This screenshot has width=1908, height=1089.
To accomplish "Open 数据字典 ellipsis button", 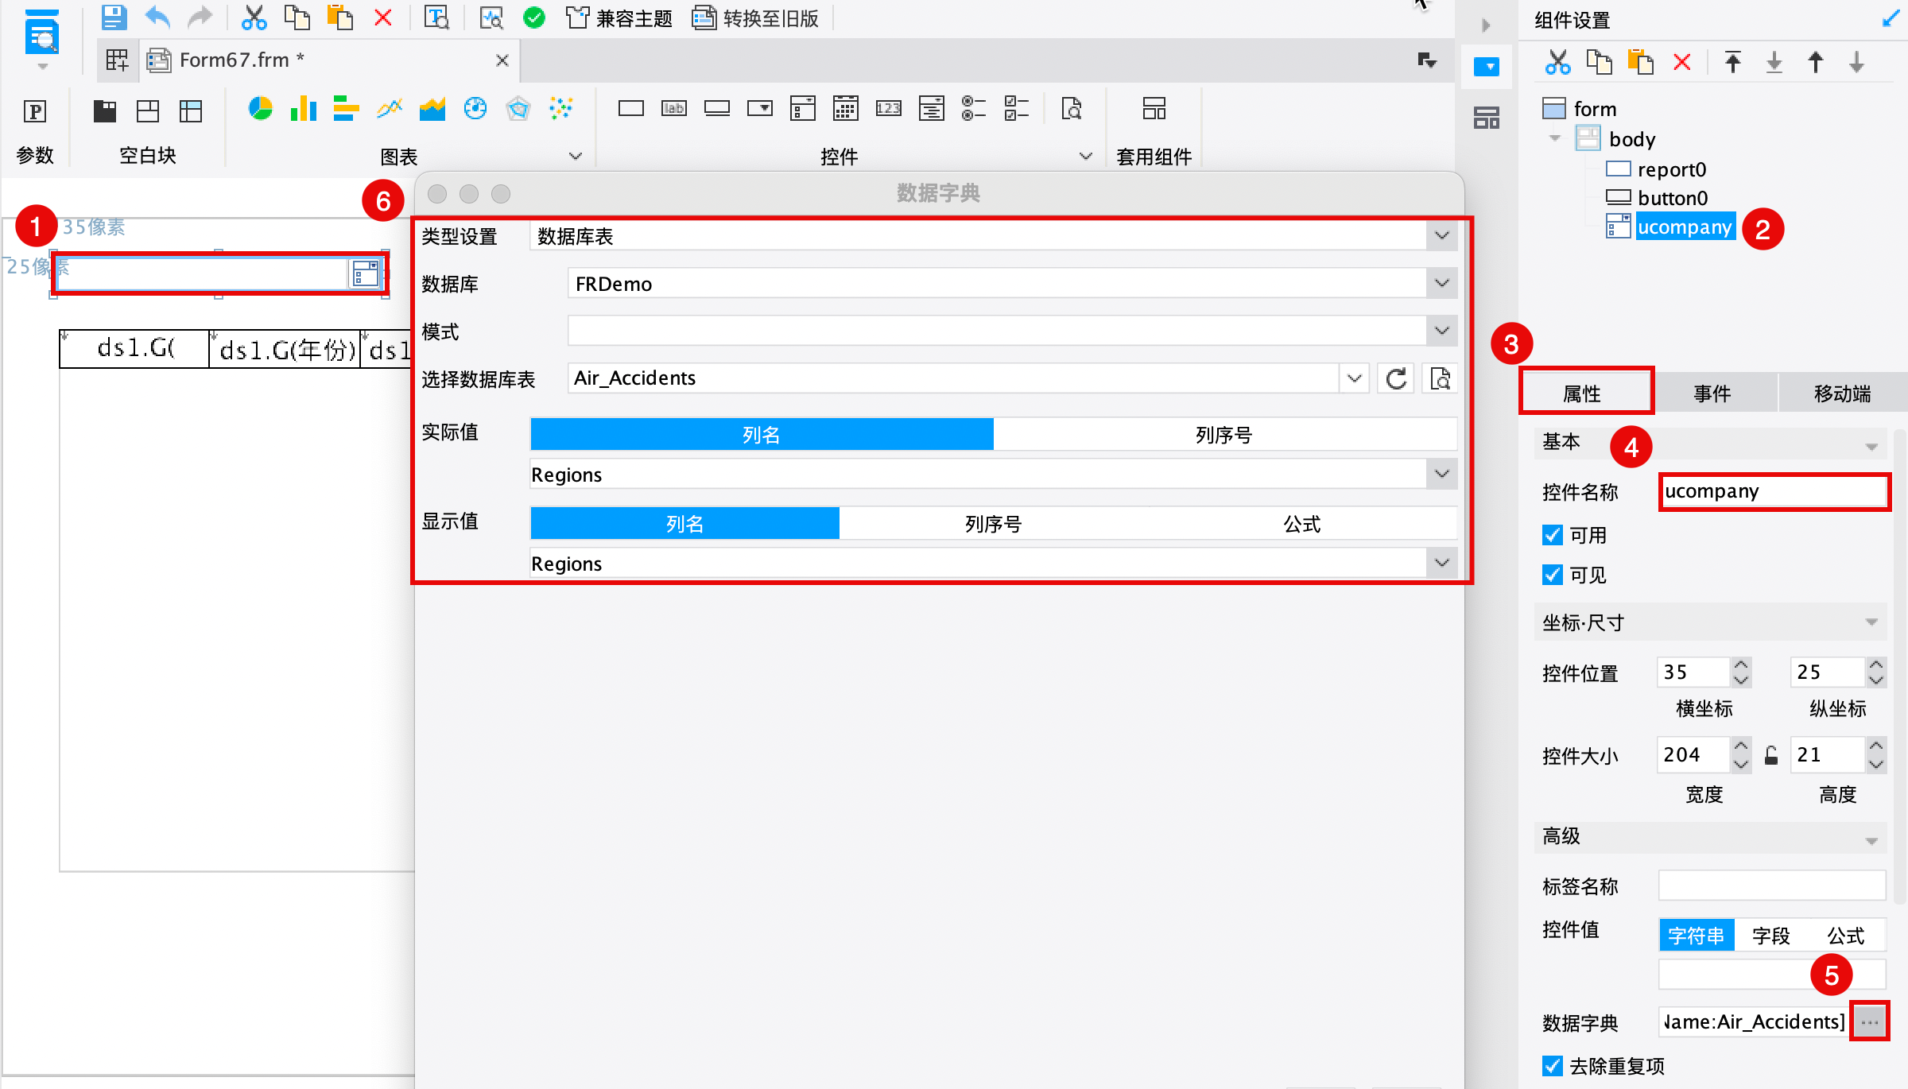I will click(1869, 1021).
